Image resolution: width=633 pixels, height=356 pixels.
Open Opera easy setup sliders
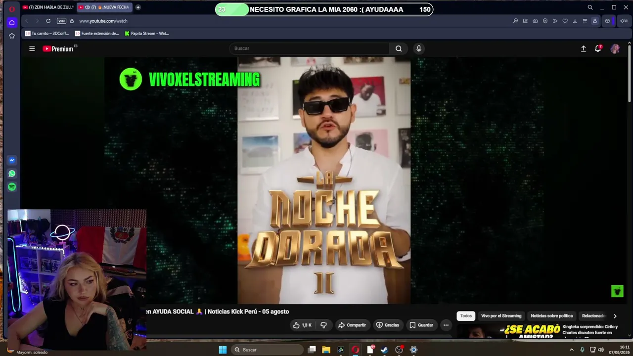point(585,21)
